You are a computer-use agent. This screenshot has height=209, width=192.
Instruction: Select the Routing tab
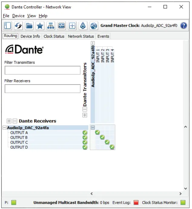coord(11,36)
